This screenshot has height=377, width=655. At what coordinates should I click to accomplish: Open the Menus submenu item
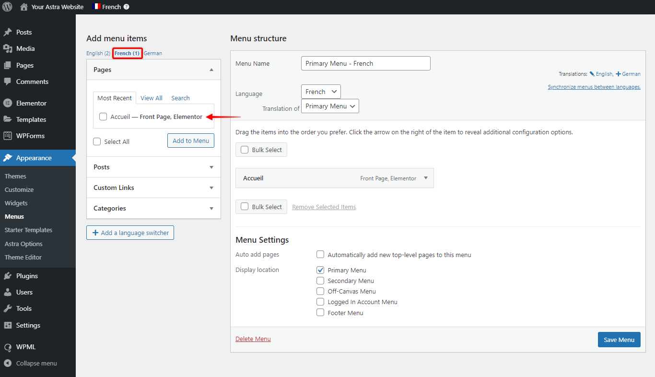(14, 216)
